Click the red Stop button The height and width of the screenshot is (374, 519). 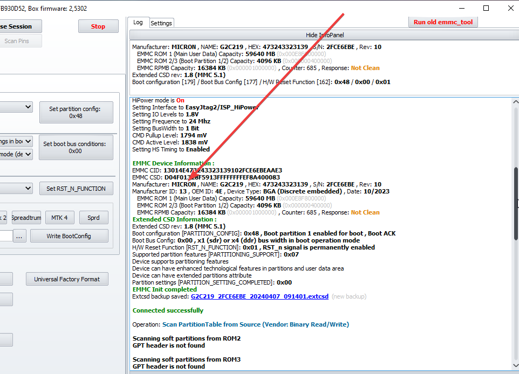(98, 26)
